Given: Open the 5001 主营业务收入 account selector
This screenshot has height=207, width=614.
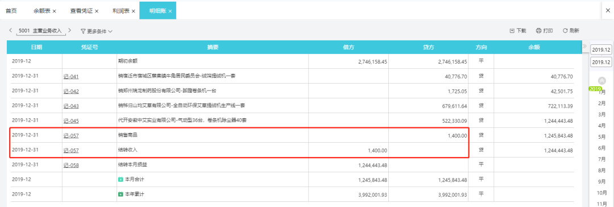Looking at the screenshot, I should coord(41,31).
